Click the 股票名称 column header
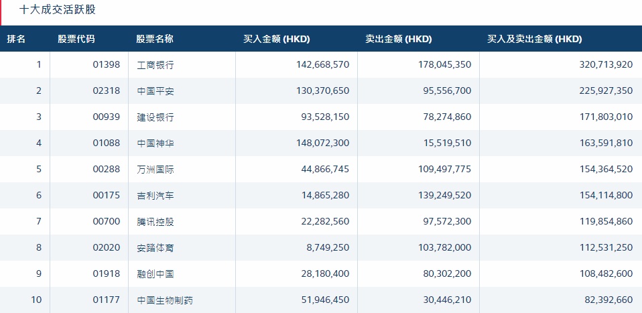The width and height of the screenshot is (642, 313). pyautogui.click(x=155, y=39)
